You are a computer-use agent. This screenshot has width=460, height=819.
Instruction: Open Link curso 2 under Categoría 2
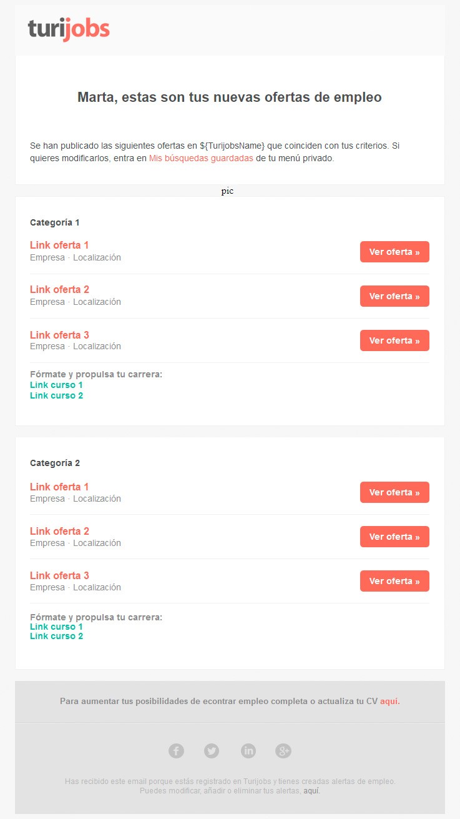(56, 636)
